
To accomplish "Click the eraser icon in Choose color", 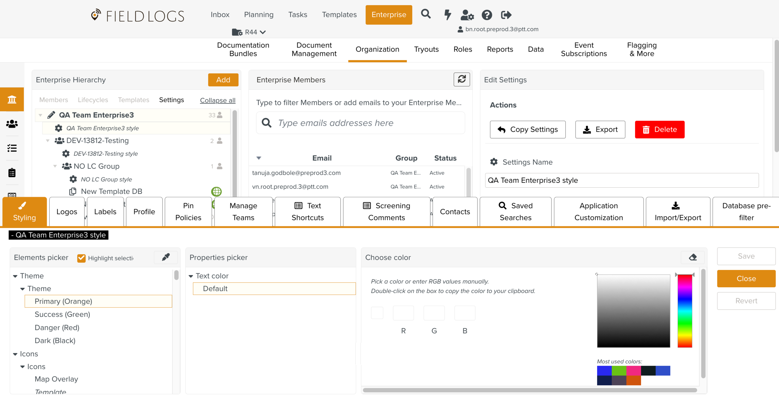I will click(693, 257).
